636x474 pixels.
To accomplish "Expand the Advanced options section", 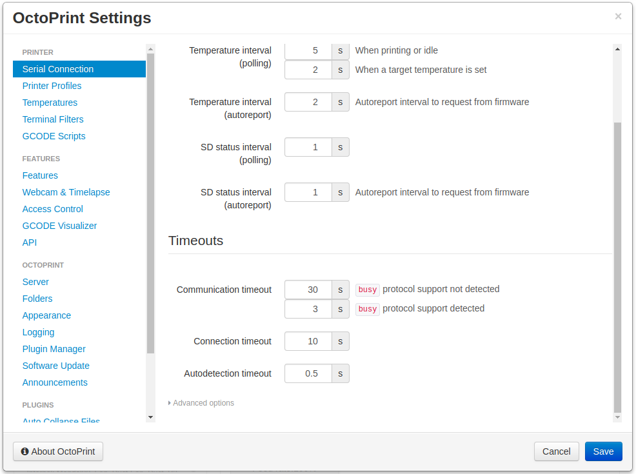I will coord(202,402).
